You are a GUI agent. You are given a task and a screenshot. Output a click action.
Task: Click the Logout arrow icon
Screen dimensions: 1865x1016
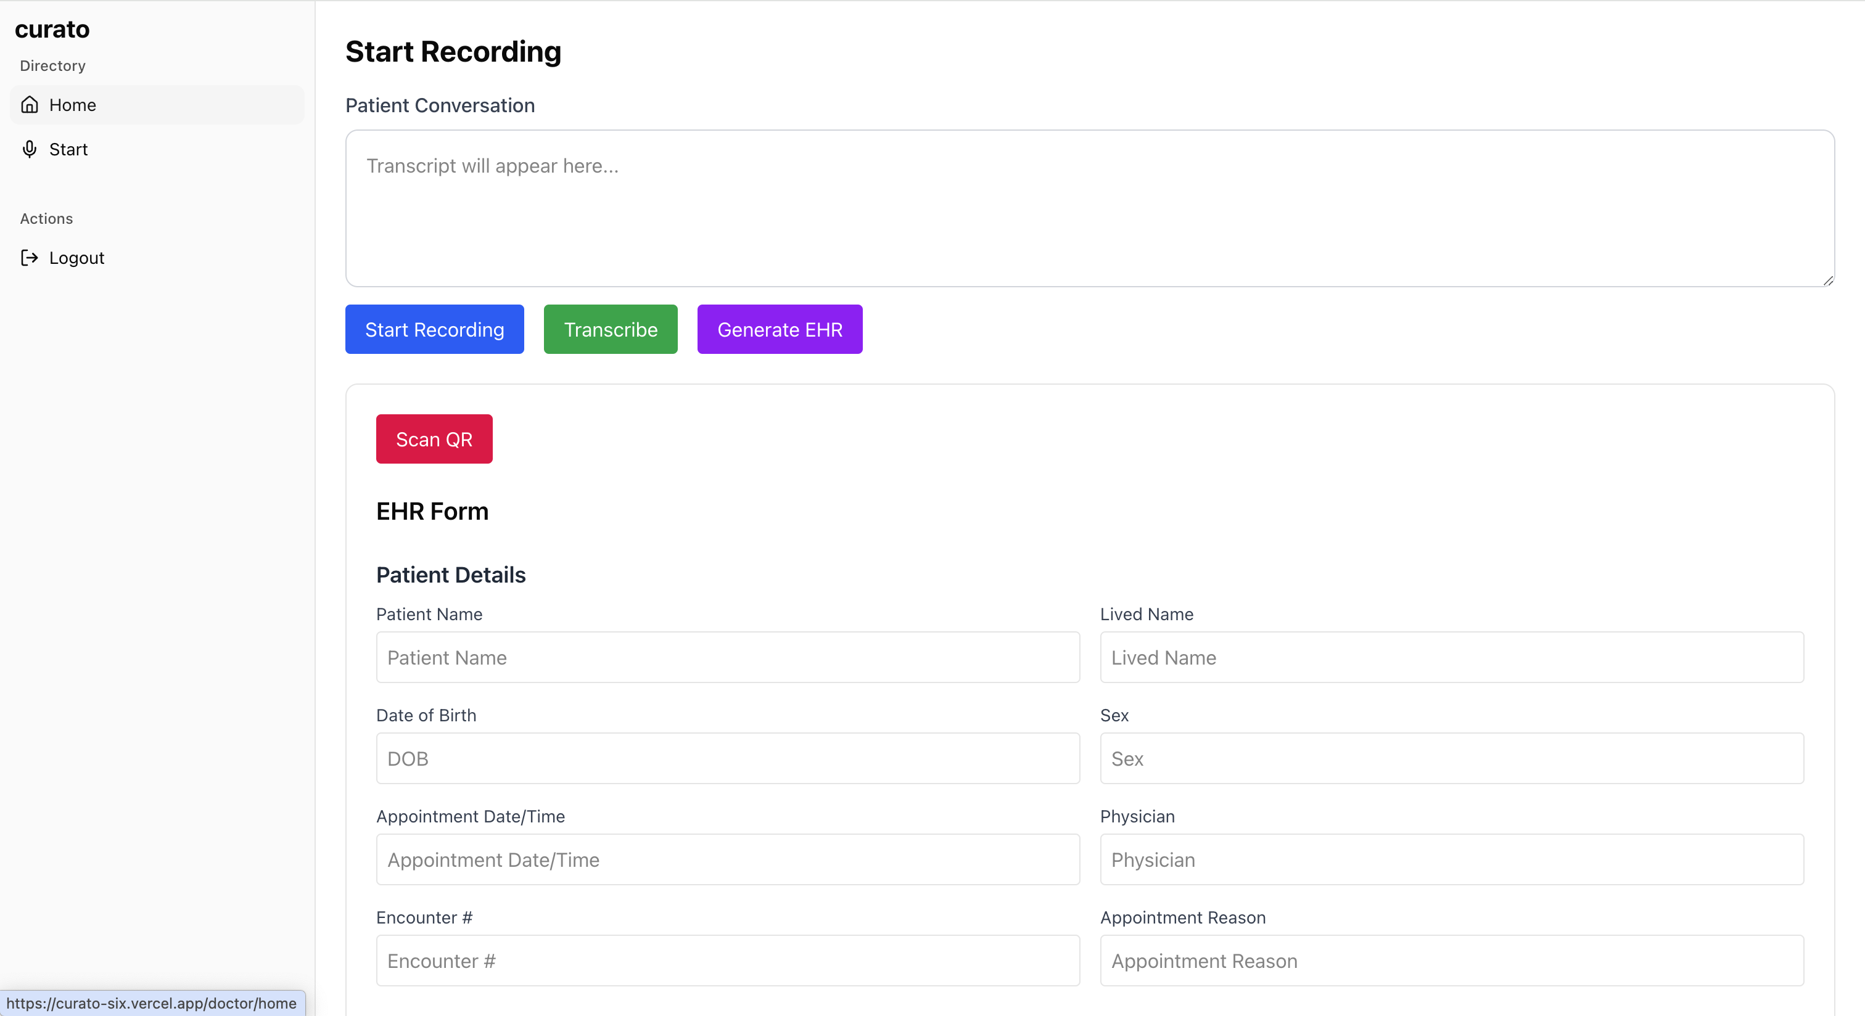tap(30, 258)
